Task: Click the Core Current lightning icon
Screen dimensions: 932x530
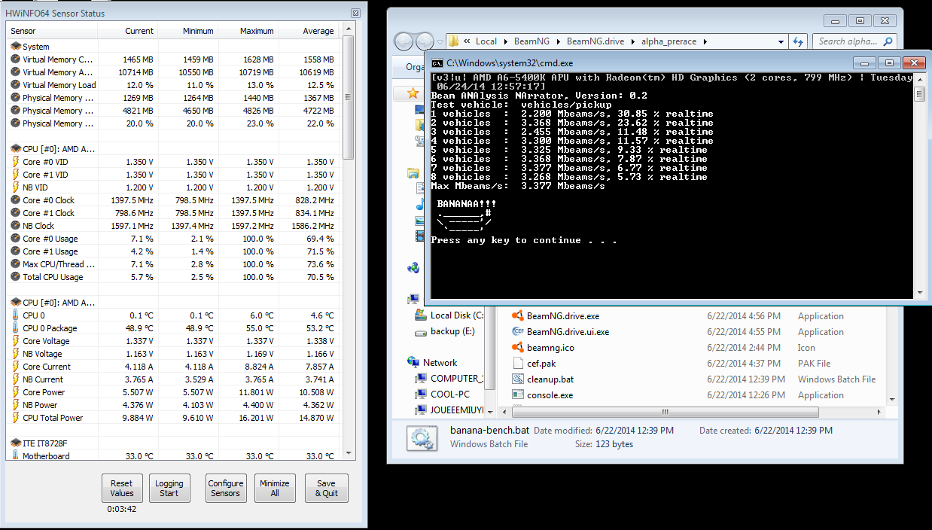Action: 16,367
